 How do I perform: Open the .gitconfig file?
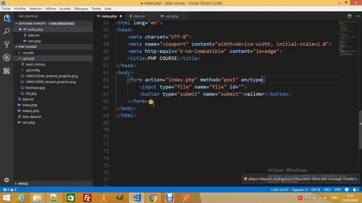[32, 70]
